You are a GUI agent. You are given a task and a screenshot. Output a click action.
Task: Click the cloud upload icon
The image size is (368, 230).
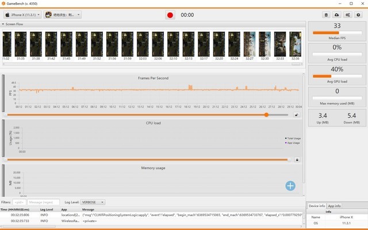coord(336,15)
